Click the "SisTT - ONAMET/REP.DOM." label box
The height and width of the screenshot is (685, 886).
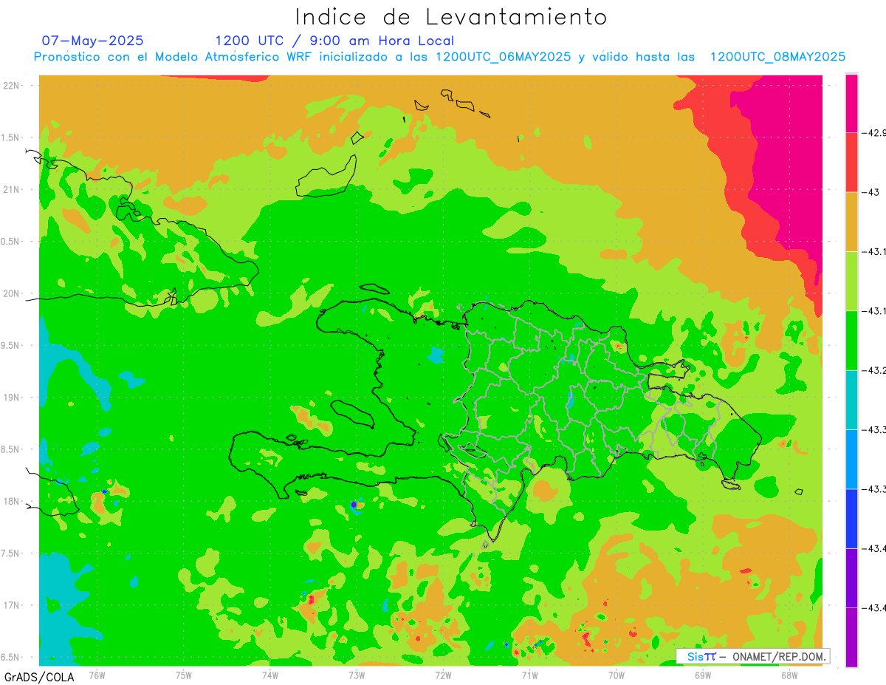(752, 656)
